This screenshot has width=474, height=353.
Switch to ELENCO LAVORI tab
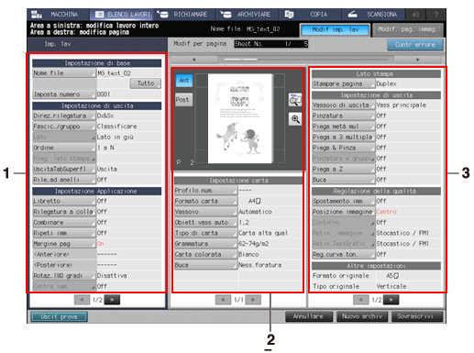pos(122,15)
